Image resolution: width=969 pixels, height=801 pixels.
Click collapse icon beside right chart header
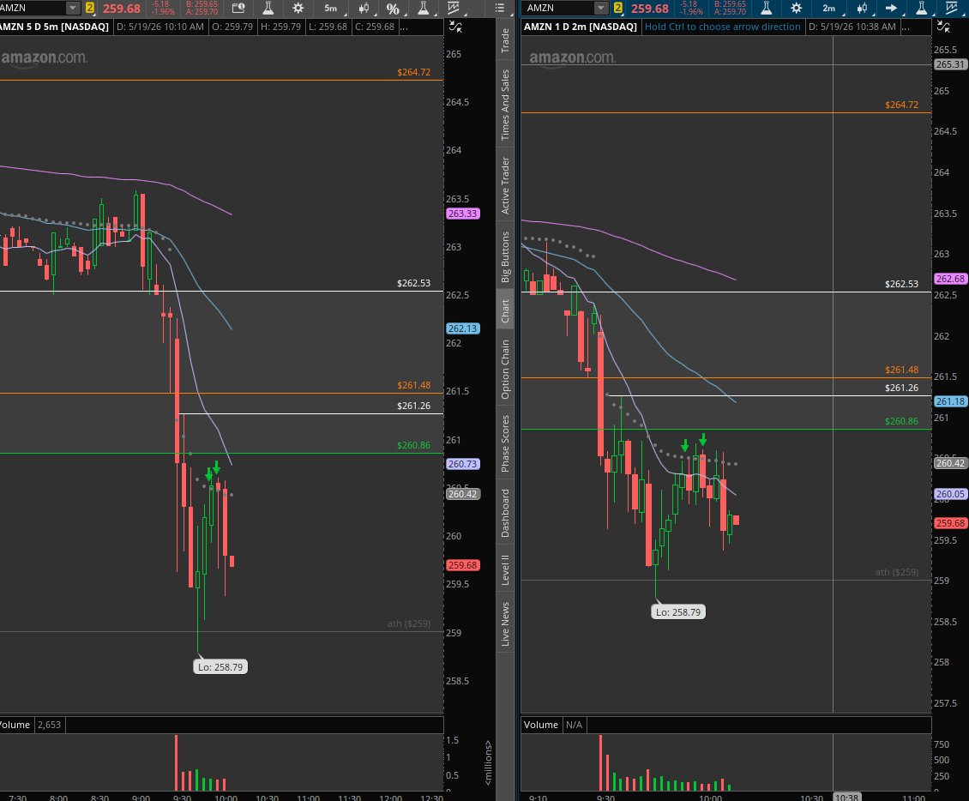[x=943, y=26]
